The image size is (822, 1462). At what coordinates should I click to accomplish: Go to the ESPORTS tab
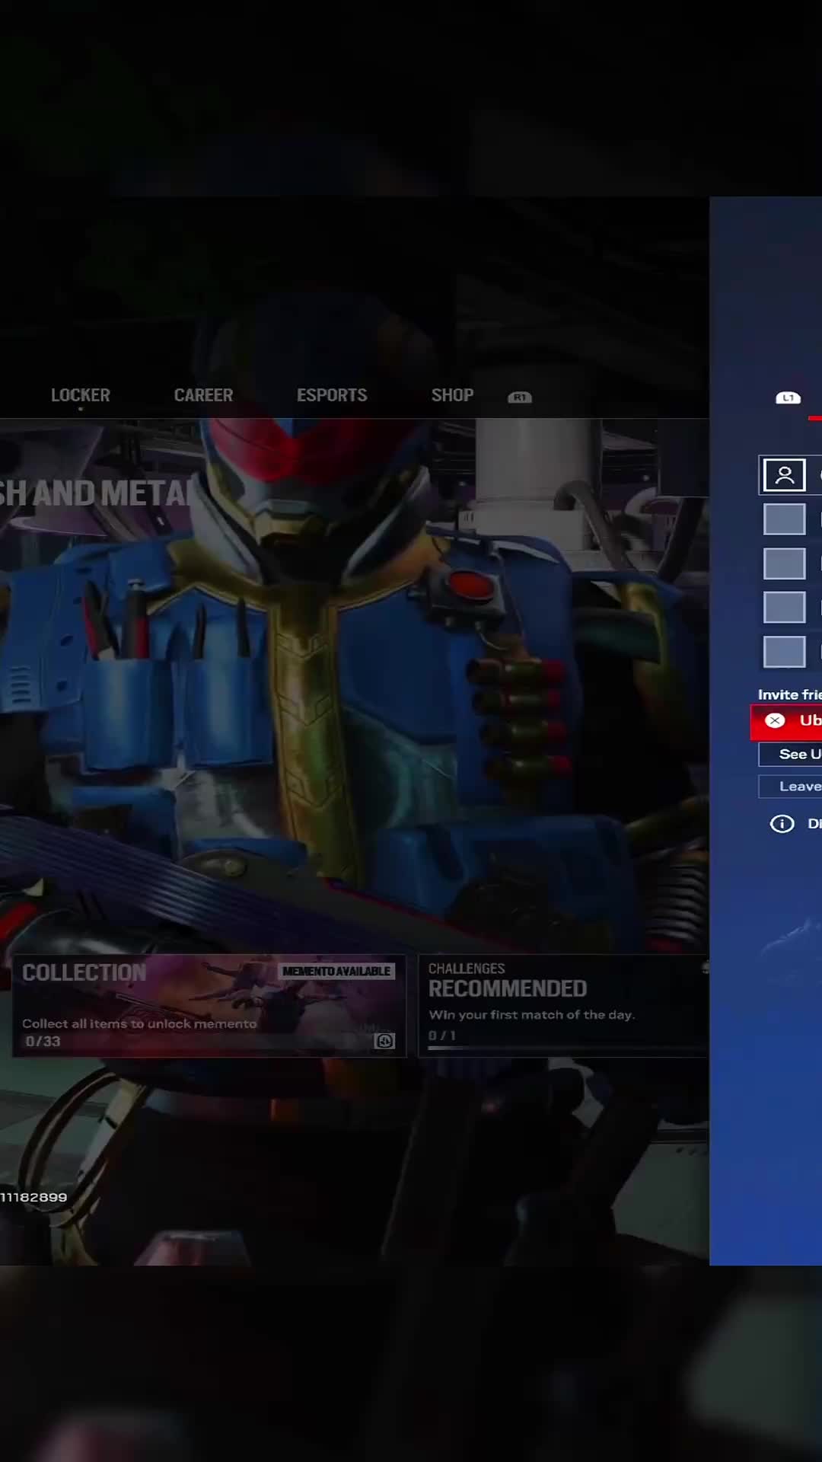point(332,395)
